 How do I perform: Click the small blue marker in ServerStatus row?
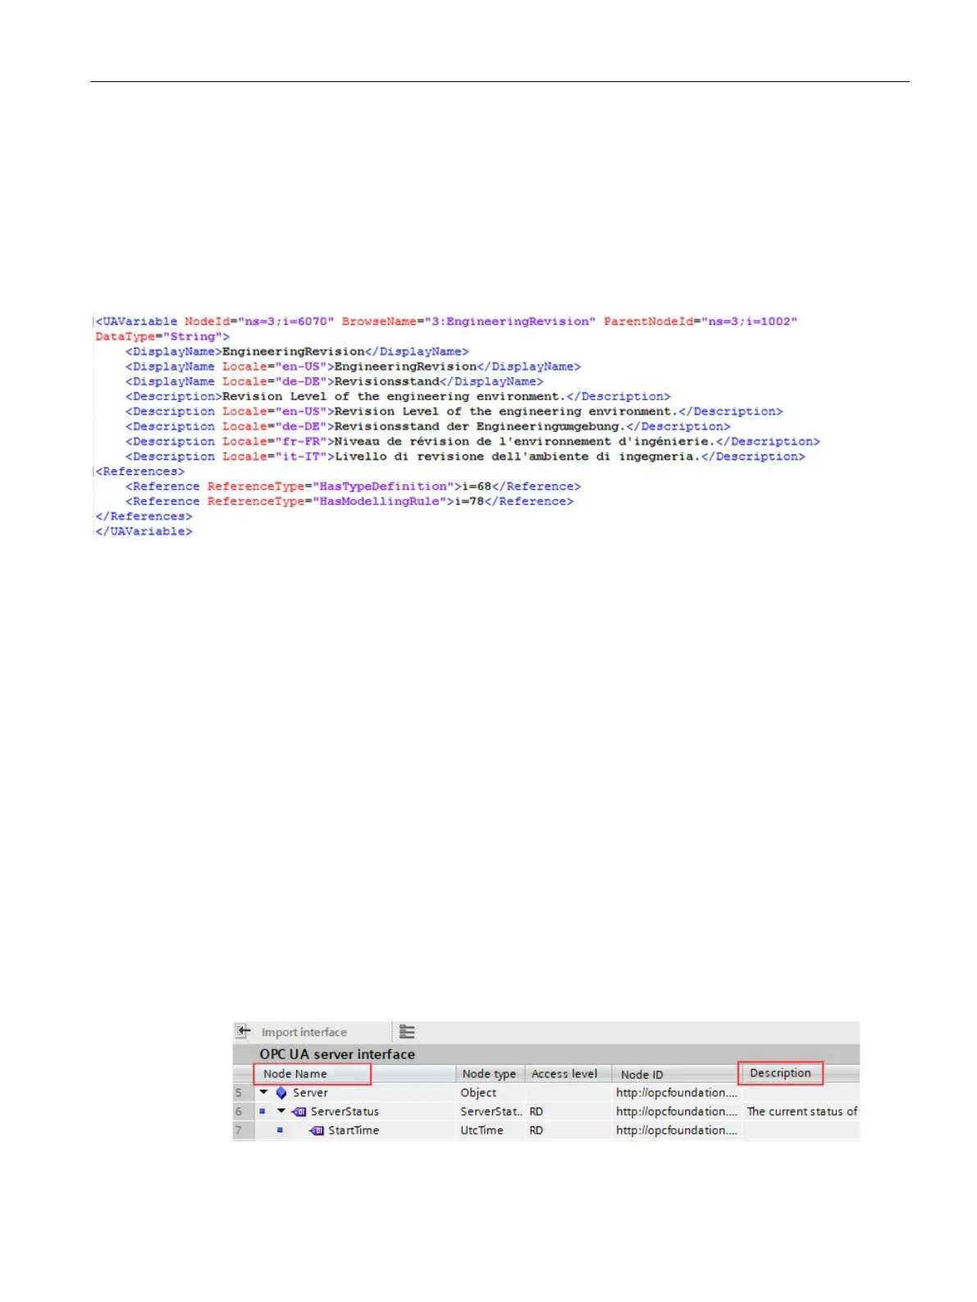(x=263, y=1112)
